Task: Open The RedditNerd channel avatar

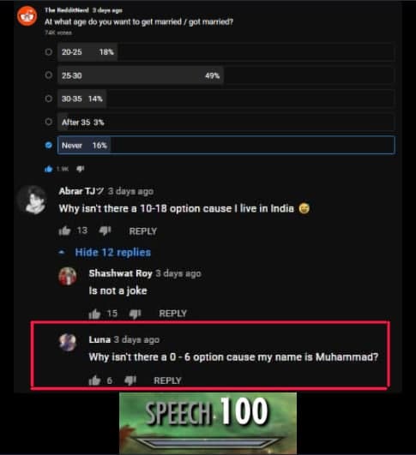Action: (x=27, y=16)
